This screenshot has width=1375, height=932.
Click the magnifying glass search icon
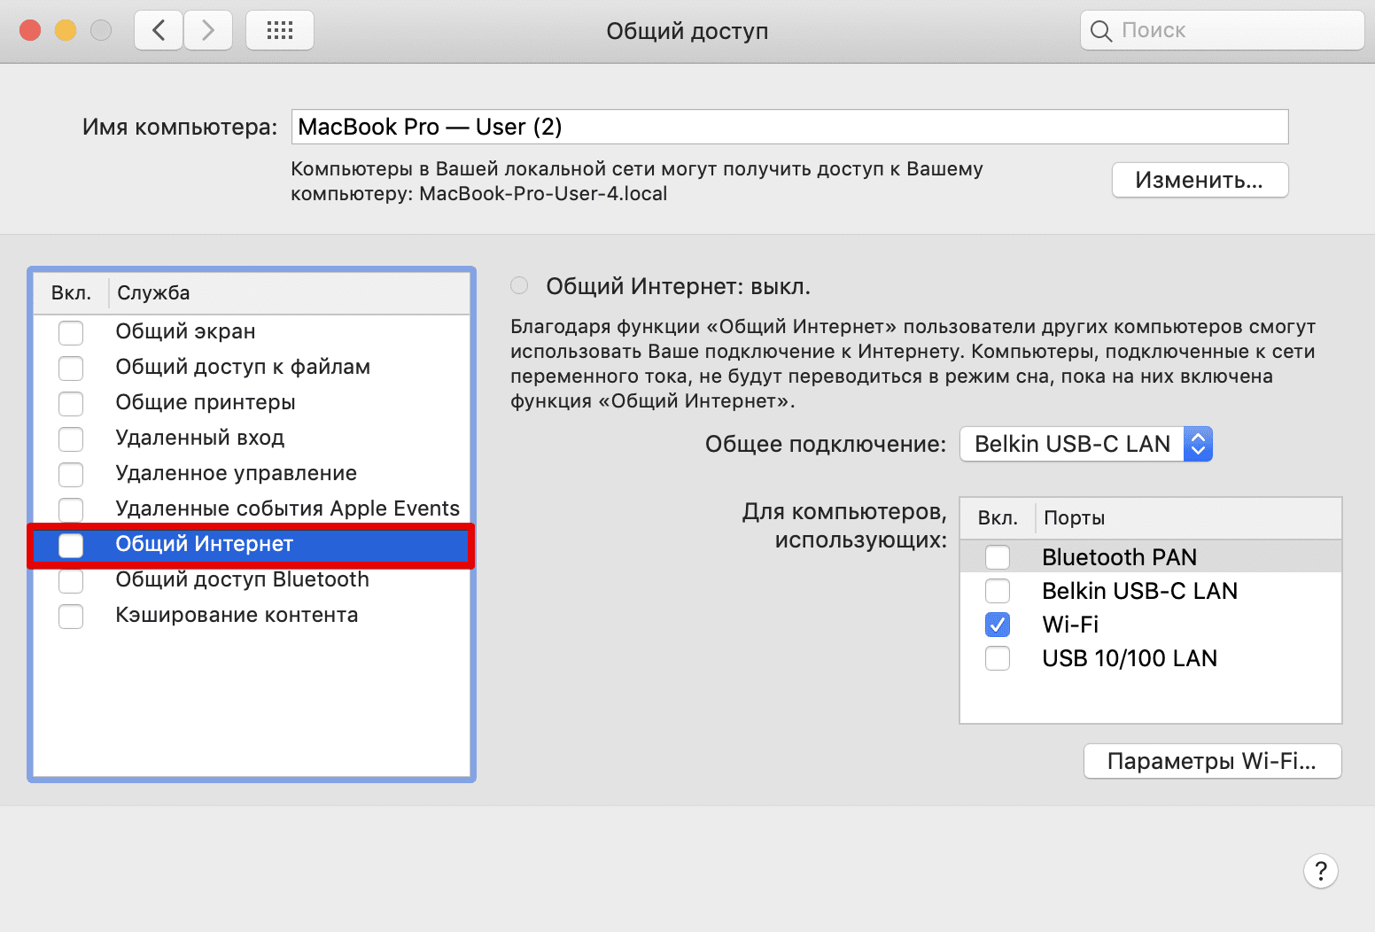click(x=1100, y=31)
